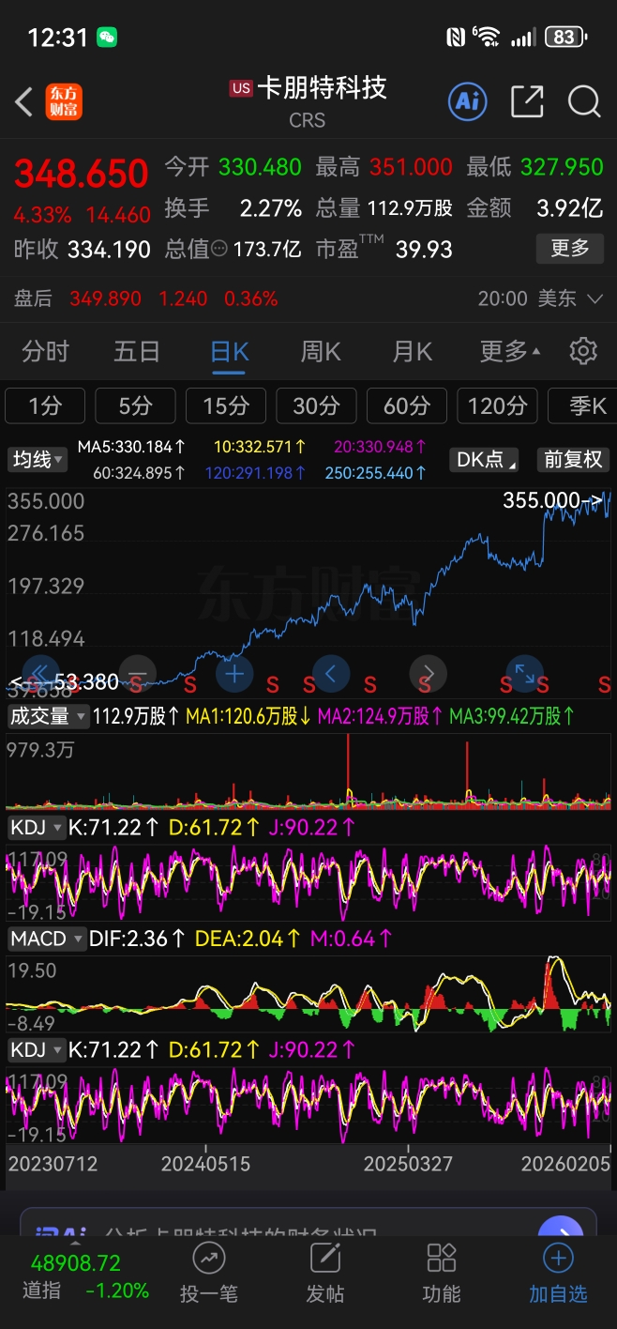
Task: Switch to the 周K tab
Action: point(320,351)
